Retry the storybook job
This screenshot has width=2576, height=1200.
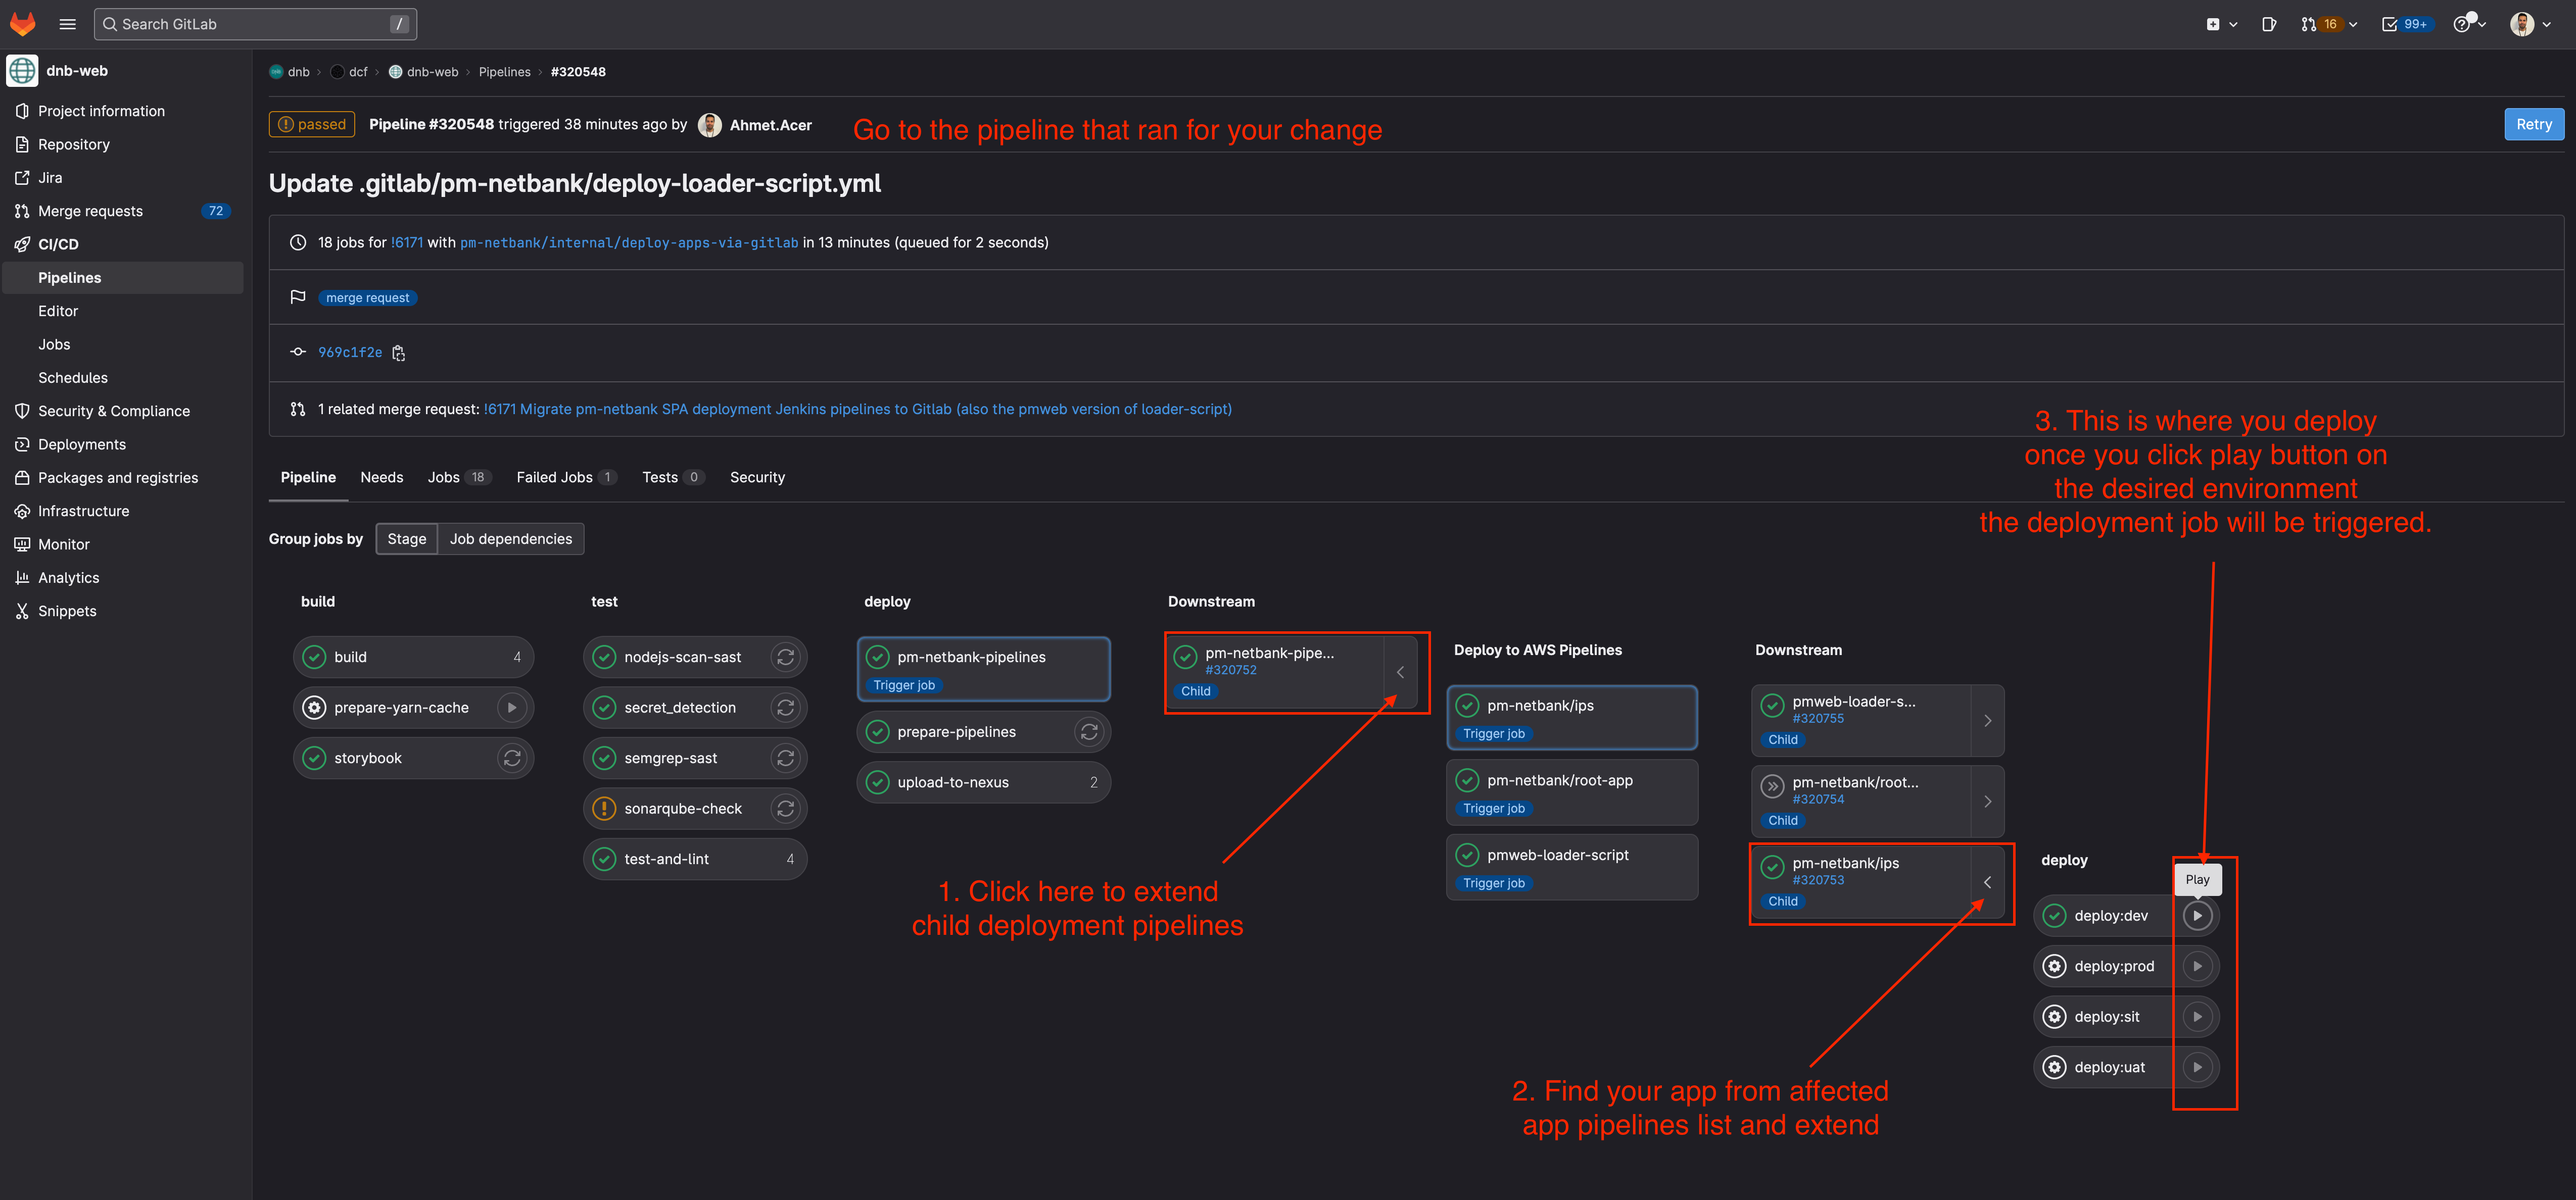[x=512, y=759]
